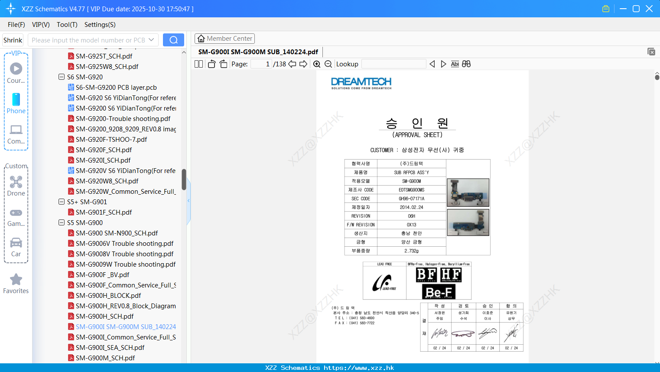
Task: Open SM-G901F_SCH.pdf
Action: click(104, 212)
